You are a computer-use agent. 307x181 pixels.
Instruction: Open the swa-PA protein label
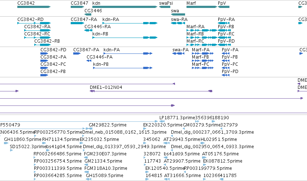(180, 50)
